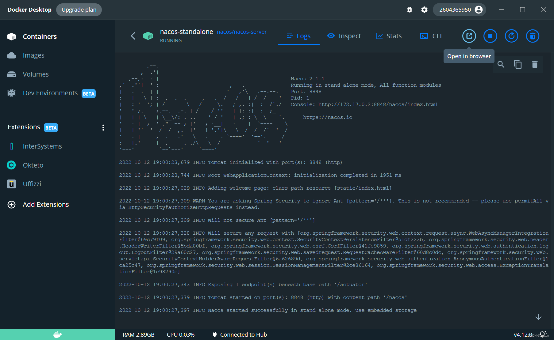Viewport: 554px width, 340px height.
Task: Open the InterSystems extension
Action: coord(58,146)
